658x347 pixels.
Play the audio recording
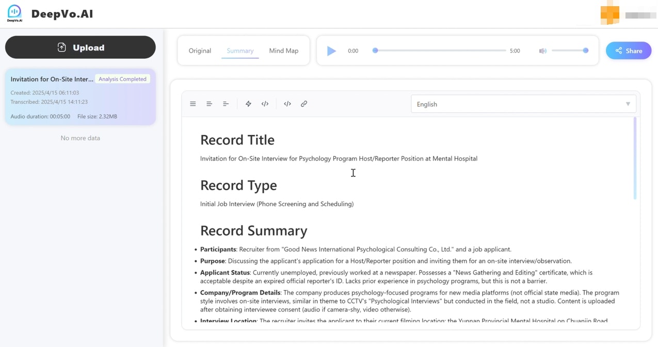pyautogui.click(x=331, y=51)
